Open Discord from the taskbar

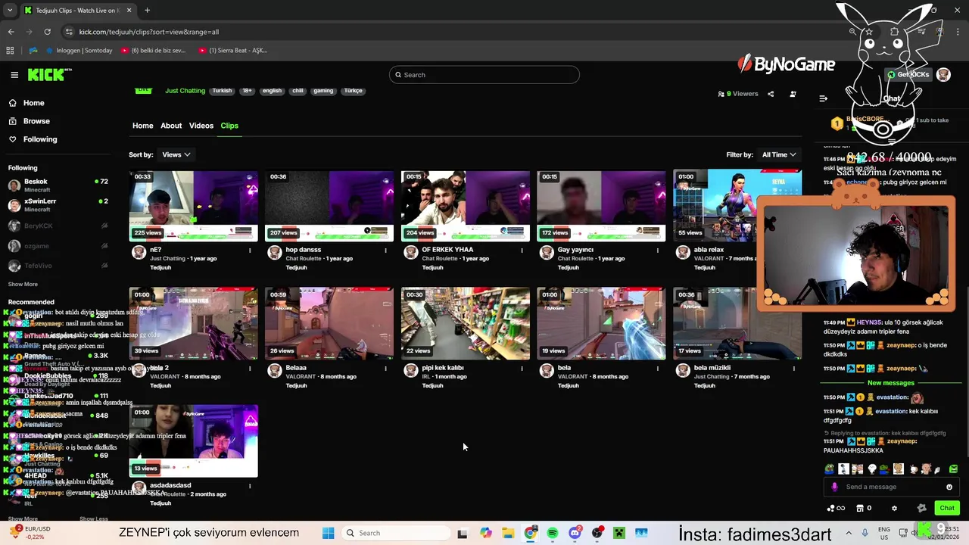pos(575,533)
